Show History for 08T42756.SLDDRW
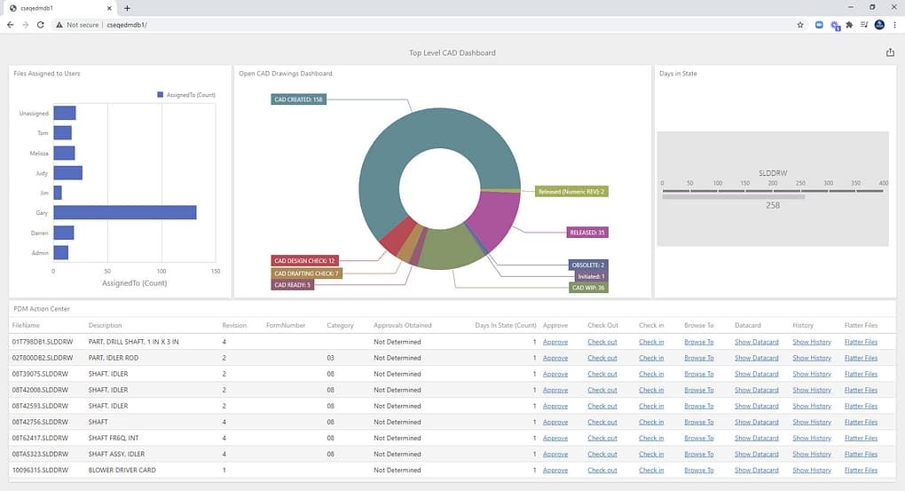Image resolution: width=905 pixels, height=491 pixels. 812,423
